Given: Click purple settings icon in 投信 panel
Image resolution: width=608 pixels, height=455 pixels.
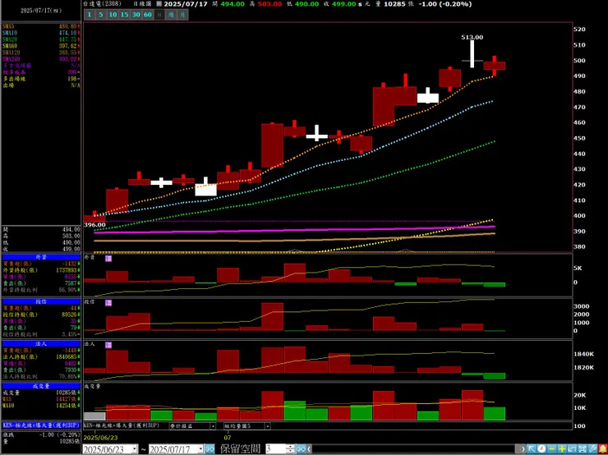Looking at the screenshot, I should 108,303.
